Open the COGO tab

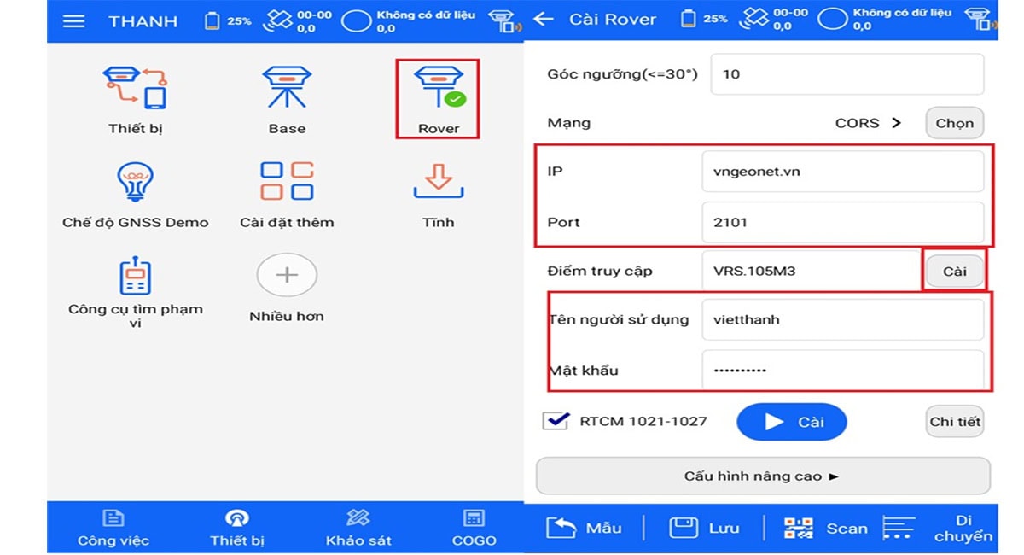pos(474,528)
